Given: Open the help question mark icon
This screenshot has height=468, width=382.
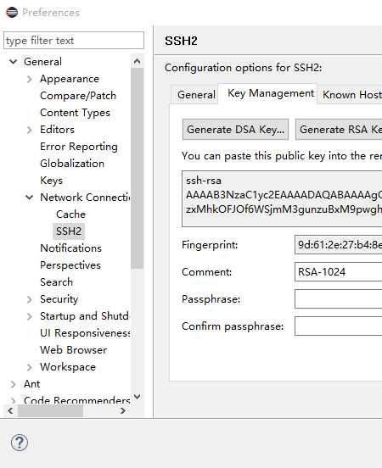Looking at the screenshot, I should point(20,443).
